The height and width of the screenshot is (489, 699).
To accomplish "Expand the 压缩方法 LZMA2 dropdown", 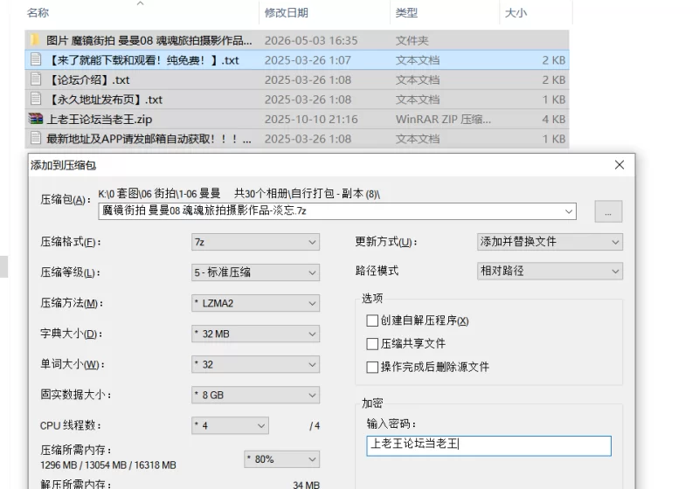I will [x=255, y=303].
